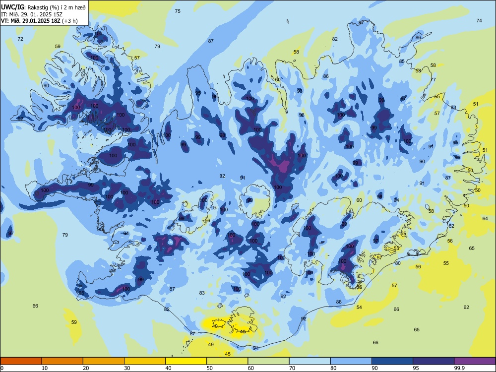Click the 90–95 dark blue legend swatch
The width and height of the screenshot is (496, 372).
[392, 361]
